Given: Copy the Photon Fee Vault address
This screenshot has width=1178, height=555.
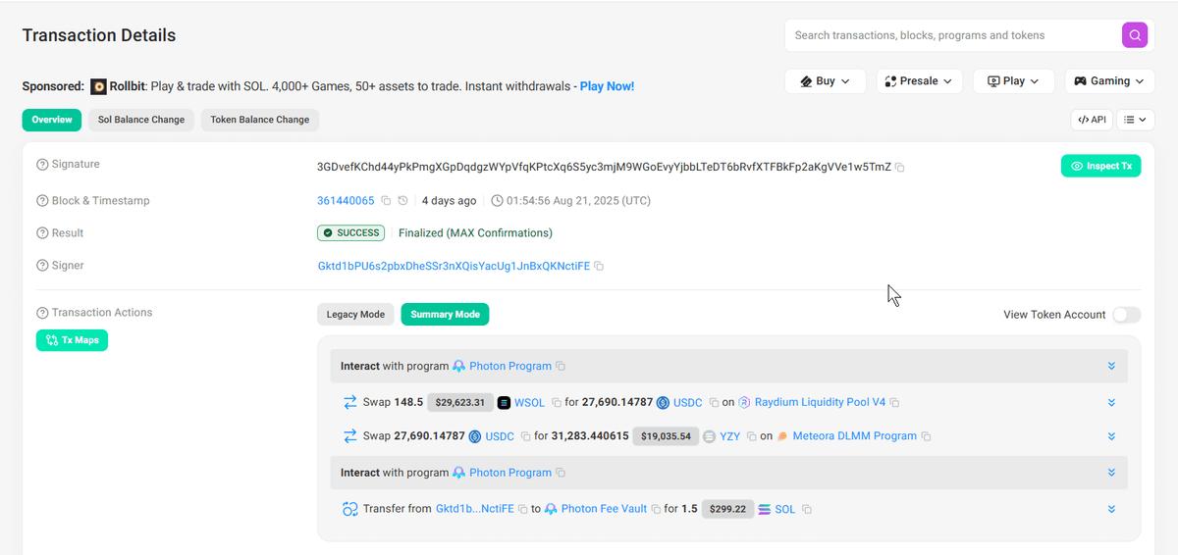Looking at the screenshot, I should tap(656, 510).
